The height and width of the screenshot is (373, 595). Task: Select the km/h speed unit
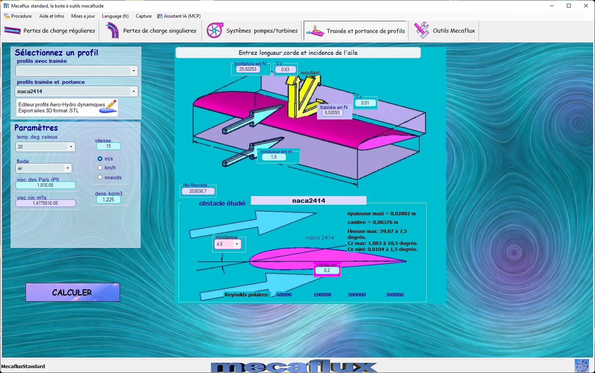point(100,168)
